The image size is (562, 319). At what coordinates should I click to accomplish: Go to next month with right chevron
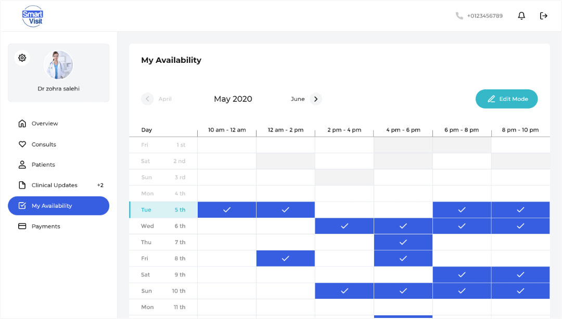[316, 99]
